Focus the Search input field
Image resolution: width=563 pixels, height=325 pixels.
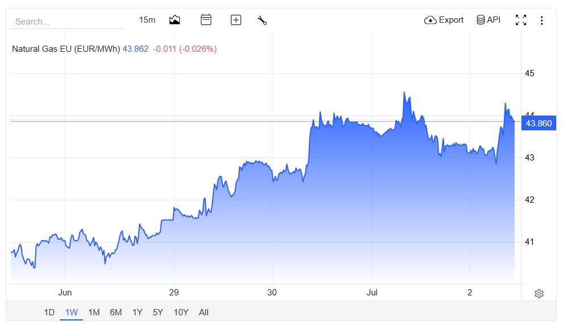click(67, 22)
